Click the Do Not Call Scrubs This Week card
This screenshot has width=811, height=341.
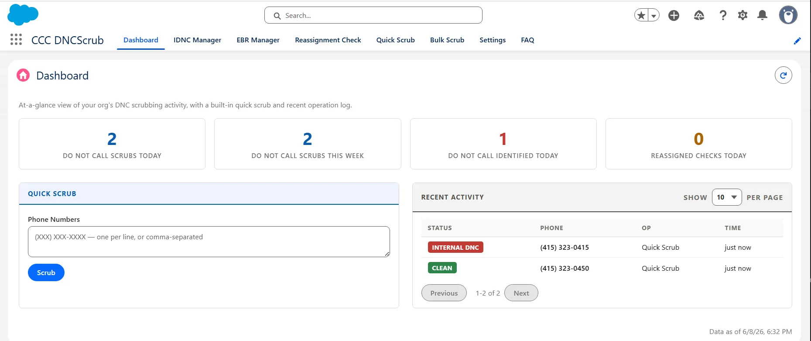[x=308, y=144]
